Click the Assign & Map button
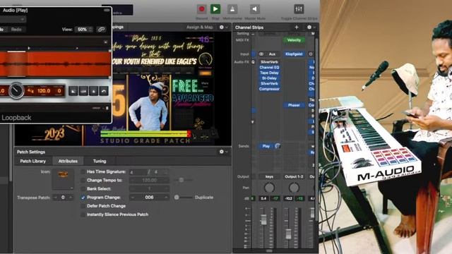 click(200, 27)
